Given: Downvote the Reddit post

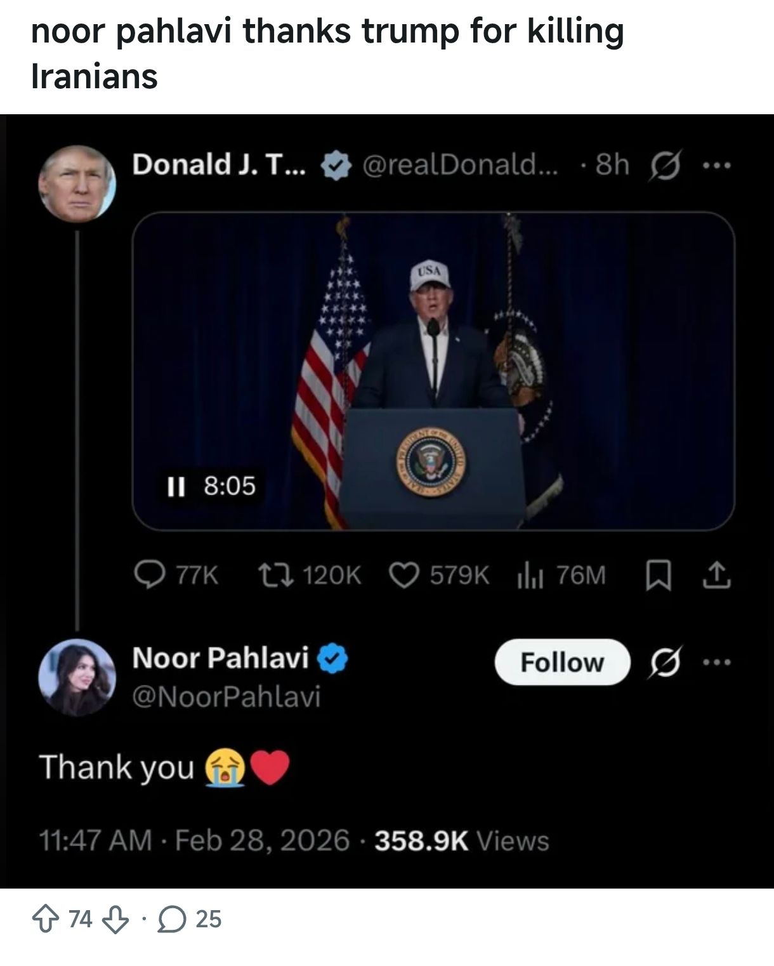Looking at the screenshot, I should tap(115, 920).
